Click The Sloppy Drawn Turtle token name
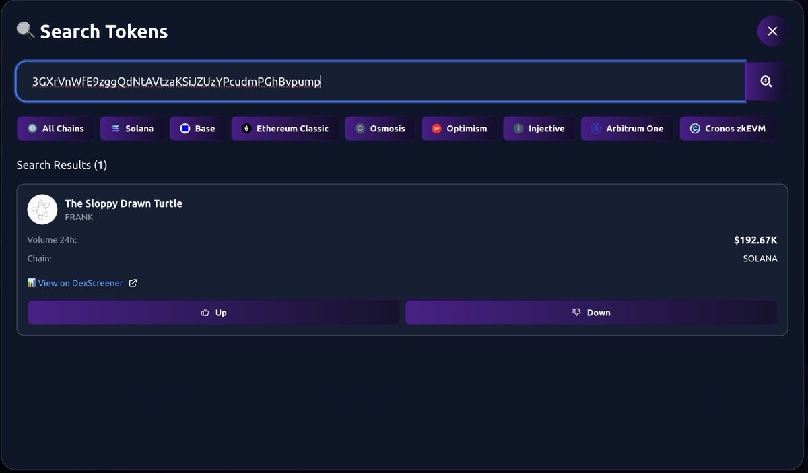 123,203
